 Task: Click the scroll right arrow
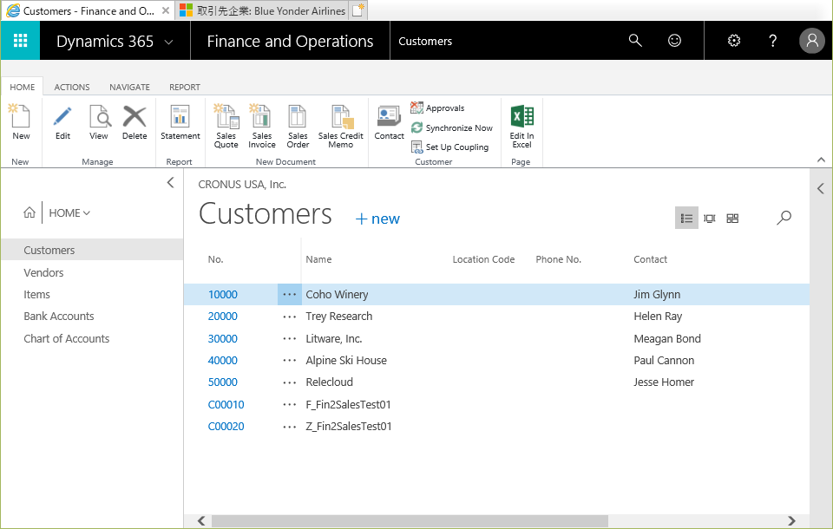point(791,521)
